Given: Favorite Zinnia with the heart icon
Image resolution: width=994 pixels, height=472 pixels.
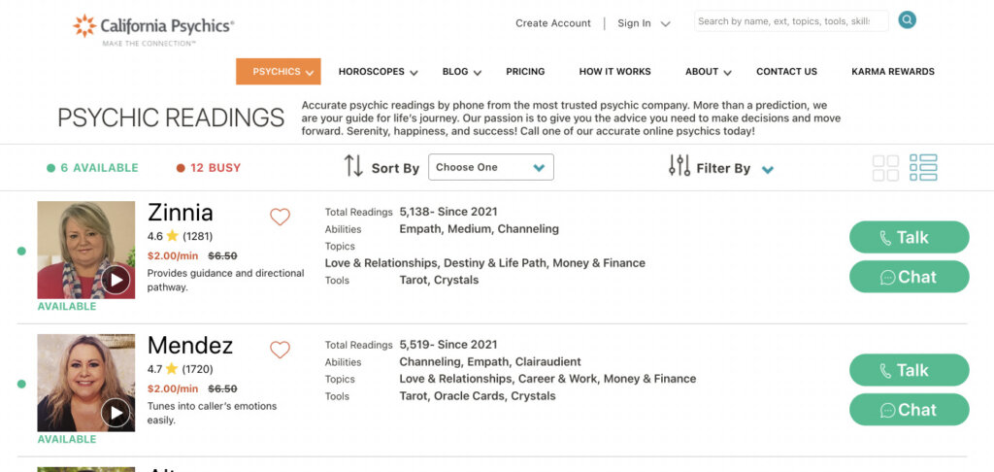Looking at the screenshot, I should click(280, 217).
